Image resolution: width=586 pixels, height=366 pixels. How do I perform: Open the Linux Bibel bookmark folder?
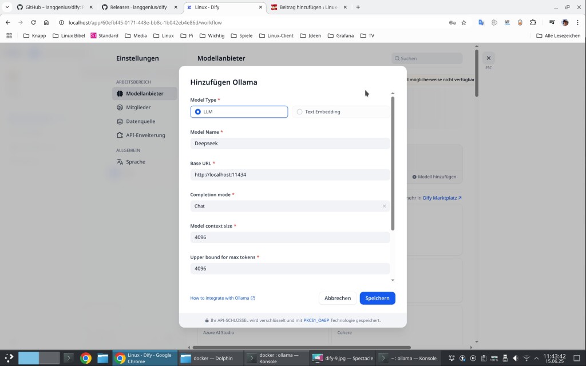(69, 35)
